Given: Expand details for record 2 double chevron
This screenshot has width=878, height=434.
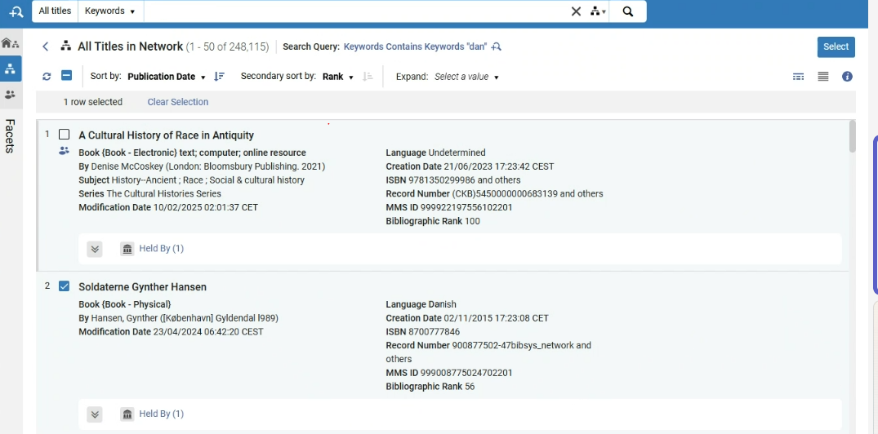Looking at the screenshot, I should (95, 414).
